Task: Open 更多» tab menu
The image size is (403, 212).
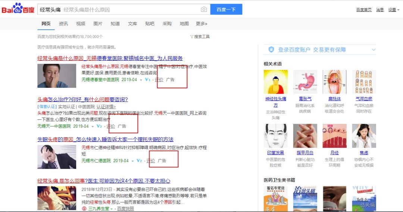Action: 201,23
